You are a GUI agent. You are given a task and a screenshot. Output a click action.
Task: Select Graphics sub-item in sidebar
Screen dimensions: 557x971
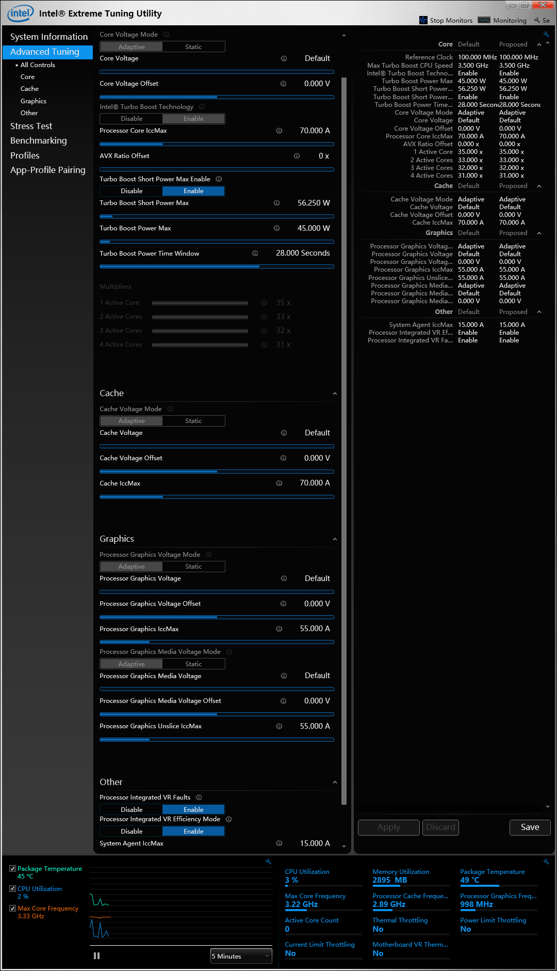[x=34, y=101]
